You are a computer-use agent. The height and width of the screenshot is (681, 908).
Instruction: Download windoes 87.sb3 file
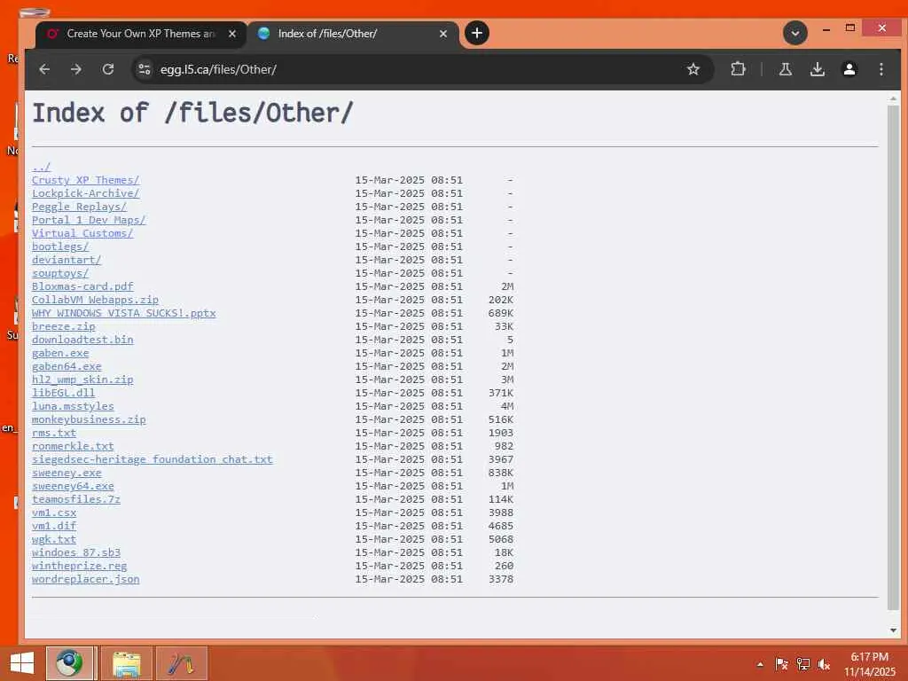(x=76, y=553)
